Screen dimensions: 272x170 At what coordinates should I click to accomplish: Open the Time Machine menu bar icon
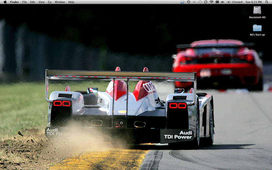point(189,2)
